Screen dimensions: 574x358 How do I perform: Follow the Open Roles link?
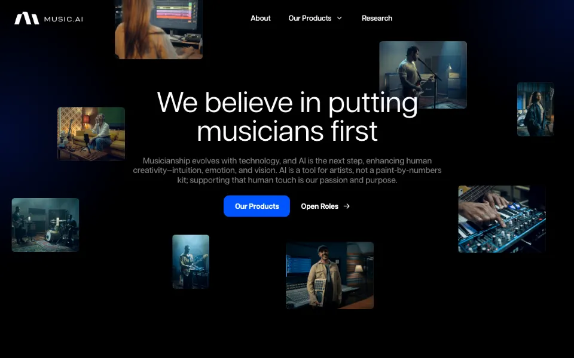tap(325, 206)
